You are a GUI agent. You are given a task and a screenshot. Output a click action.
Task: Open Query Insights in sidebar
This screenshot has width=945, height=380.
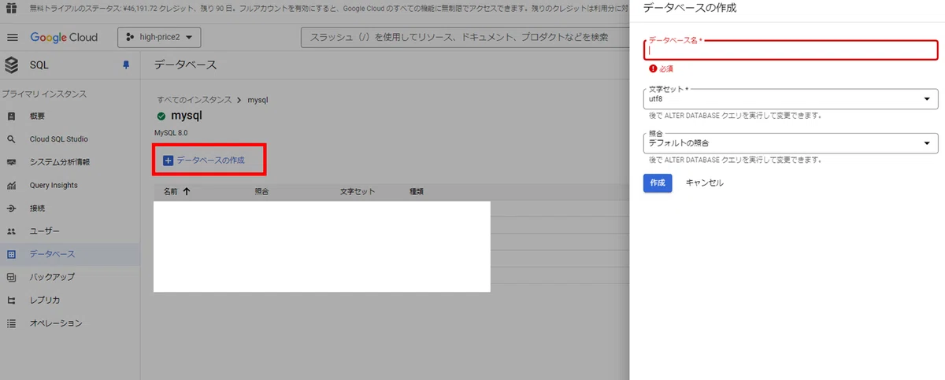[70, 185]
